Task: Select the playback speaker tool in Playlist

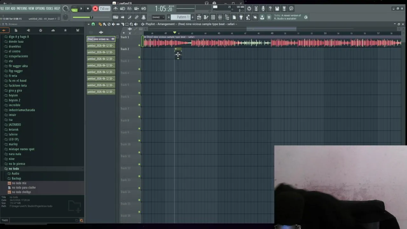Action: tap(136, 24)
